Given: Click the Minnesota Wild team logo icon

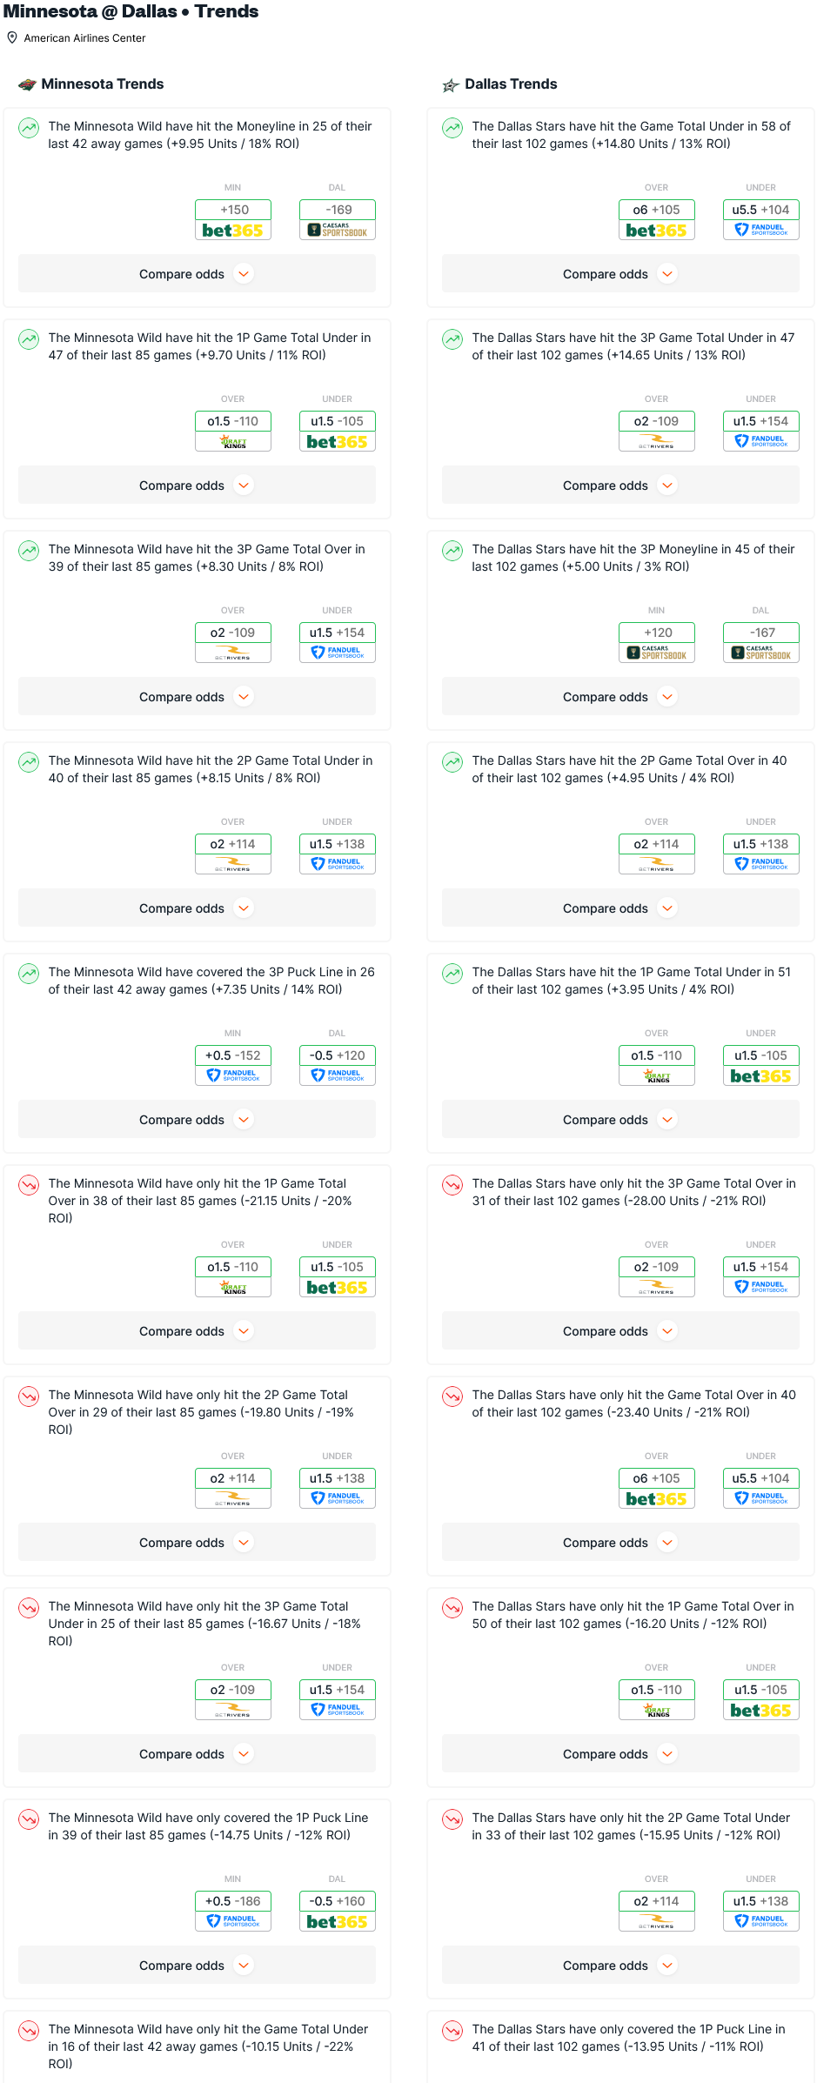Looking at the screenshot, I should [x=28, y=84].
